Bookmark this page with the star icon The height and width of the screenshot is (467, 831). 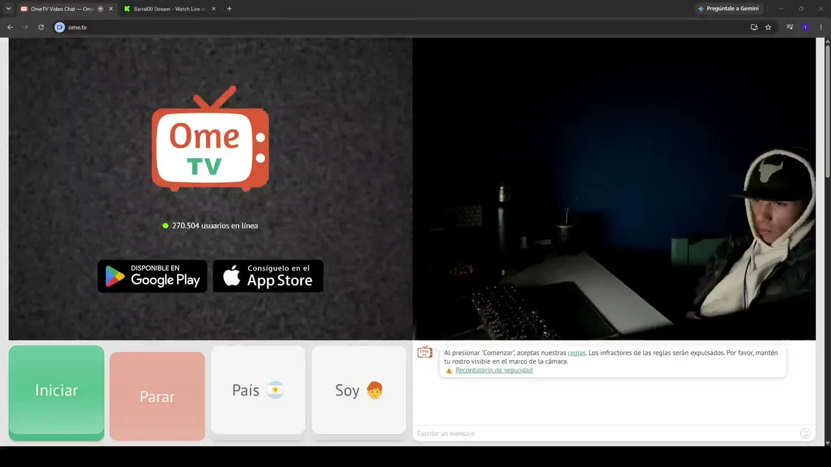[768, 27]
